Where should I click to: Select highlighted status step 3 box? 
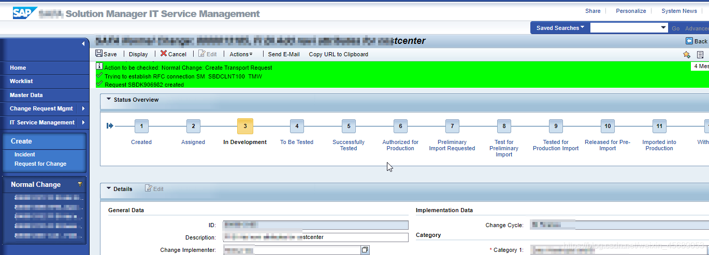(245, 126)
